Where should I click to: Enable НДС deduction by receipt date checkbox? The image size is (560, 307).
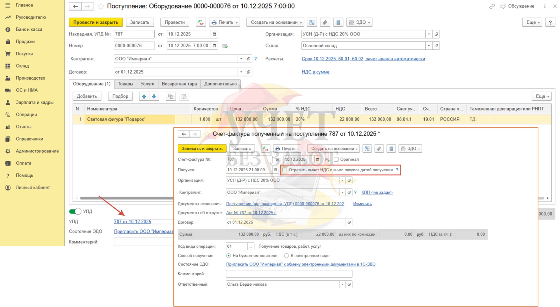click(x=285, y=170)
